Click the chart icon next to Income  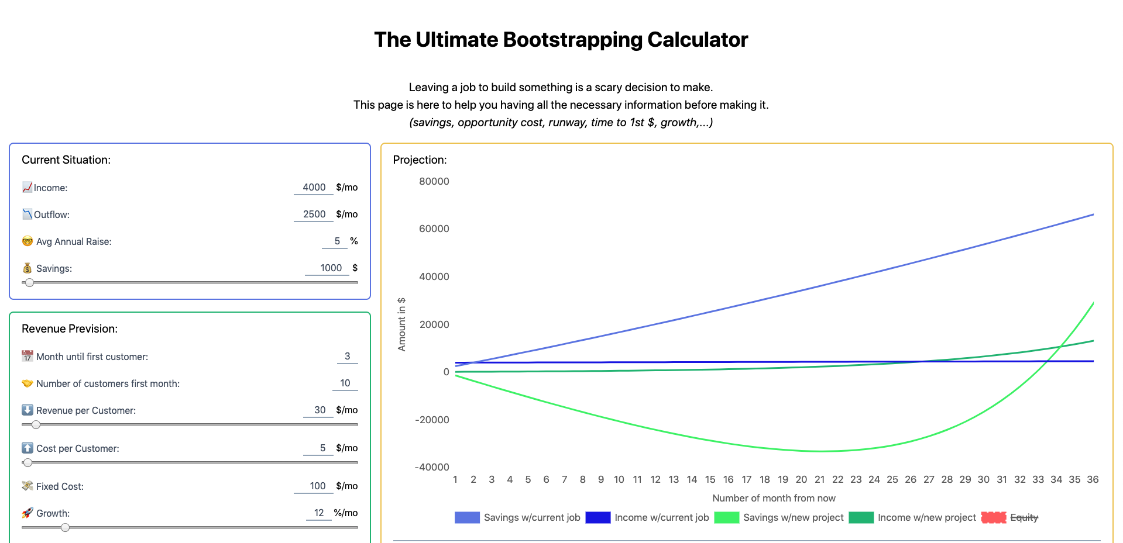(x=27, y=187)
